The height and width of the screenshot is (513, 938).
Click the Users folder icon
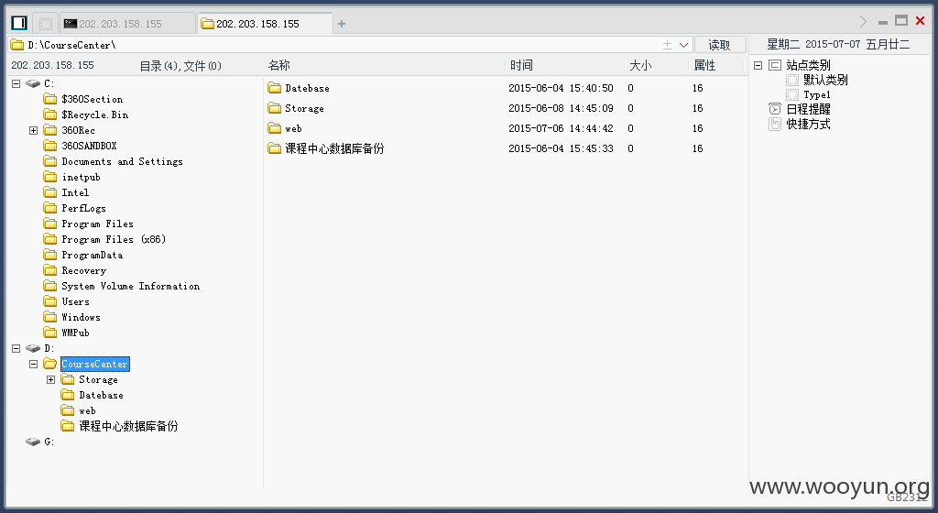pos(50,302)
